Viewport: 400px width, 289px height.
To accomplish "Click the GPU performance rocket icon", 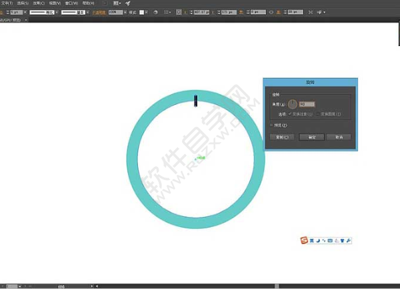I will (128, 3).
